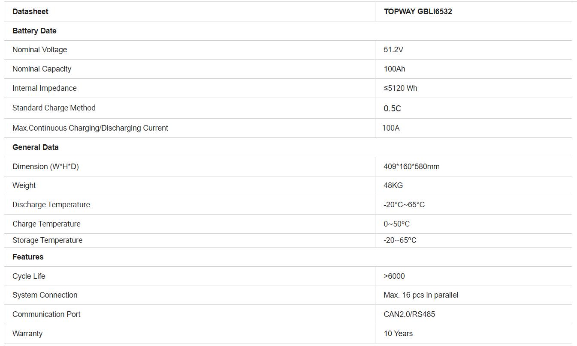
Task: Click the 51.2V voltage value
Action: [393, 50]
